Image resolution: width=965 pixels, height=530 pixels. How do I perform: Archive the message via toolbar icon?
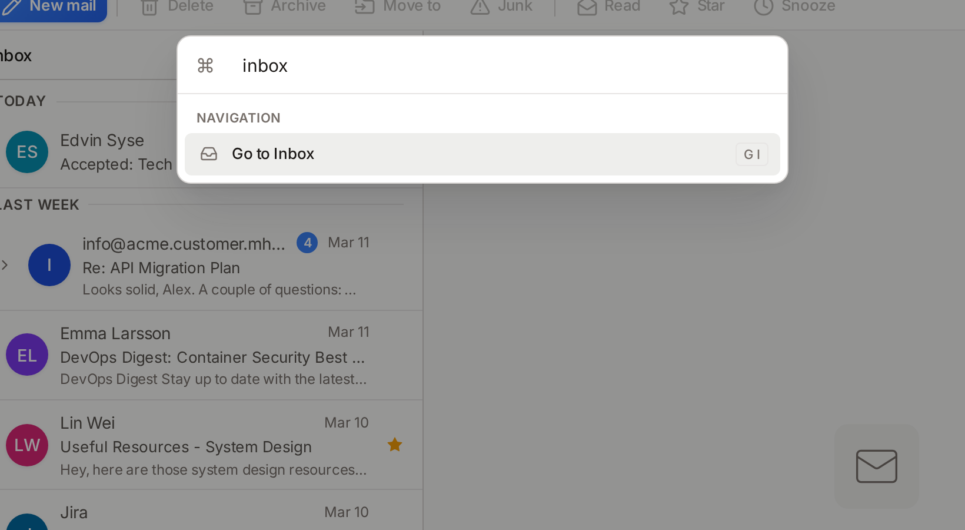(x=253, y=7)
